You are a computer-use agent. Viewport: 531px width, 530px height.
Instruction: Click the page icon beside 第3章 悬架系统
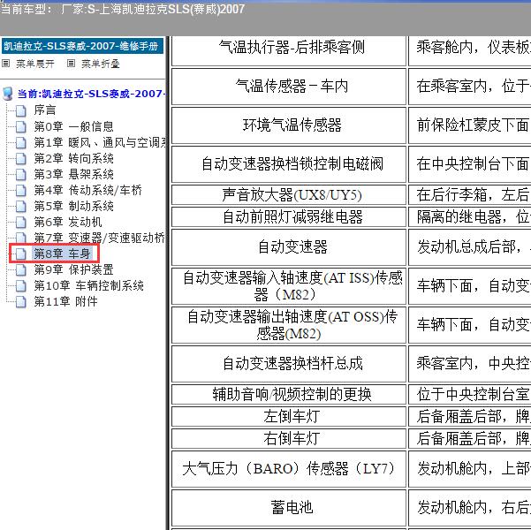(21, 174)
